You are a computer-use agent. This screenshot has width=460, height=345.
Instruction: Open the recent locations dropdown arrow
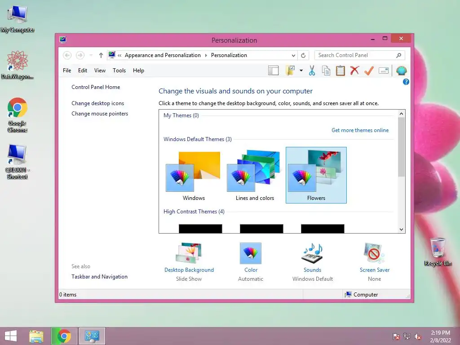(x=91, y=55)
